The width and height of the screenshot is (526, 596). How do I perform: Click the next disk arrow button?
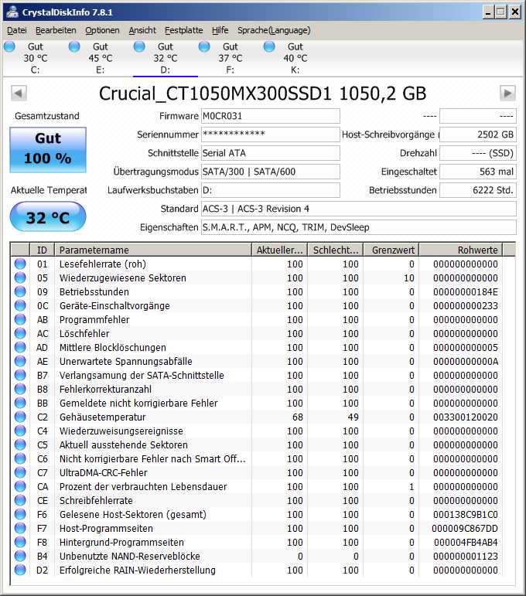(507, 93)
